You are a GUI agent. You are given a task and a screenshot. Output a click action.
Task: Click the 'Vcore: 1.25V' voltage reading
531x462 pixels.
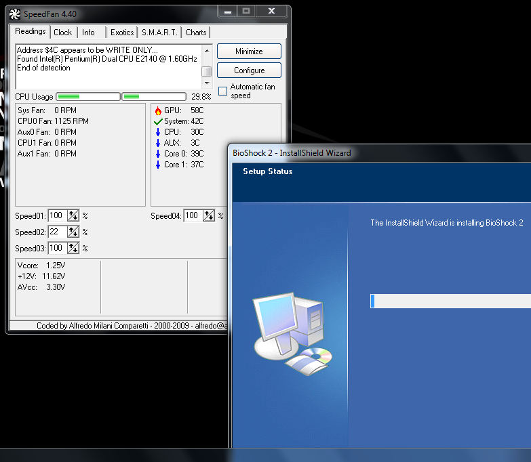(x=41, y=266)
